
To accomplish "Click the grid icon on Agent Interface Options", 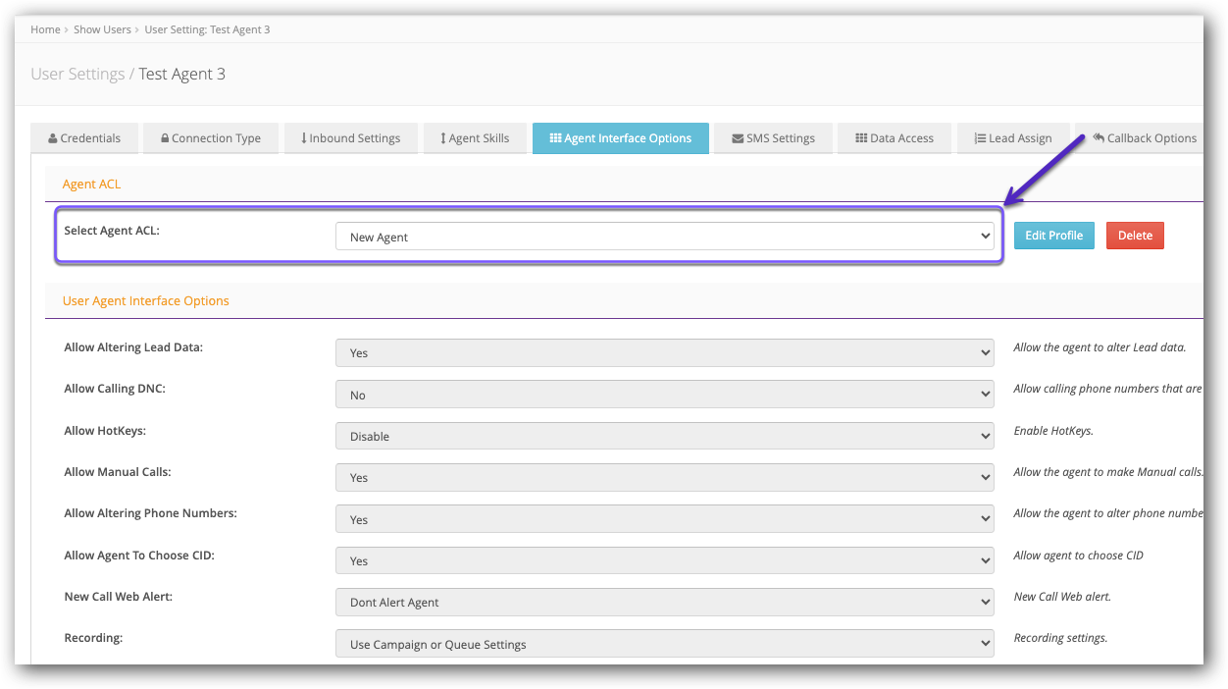I will coord(556,138).
